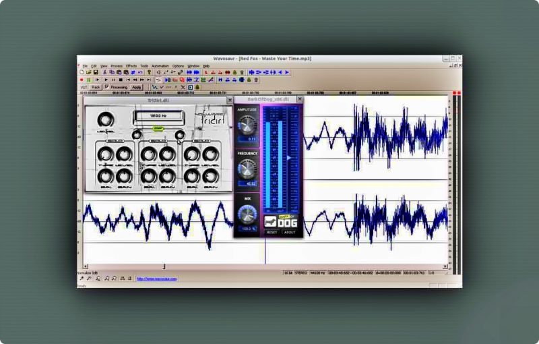Click the boxed play icon in the VST toolbar

click(x=190, y=88)
